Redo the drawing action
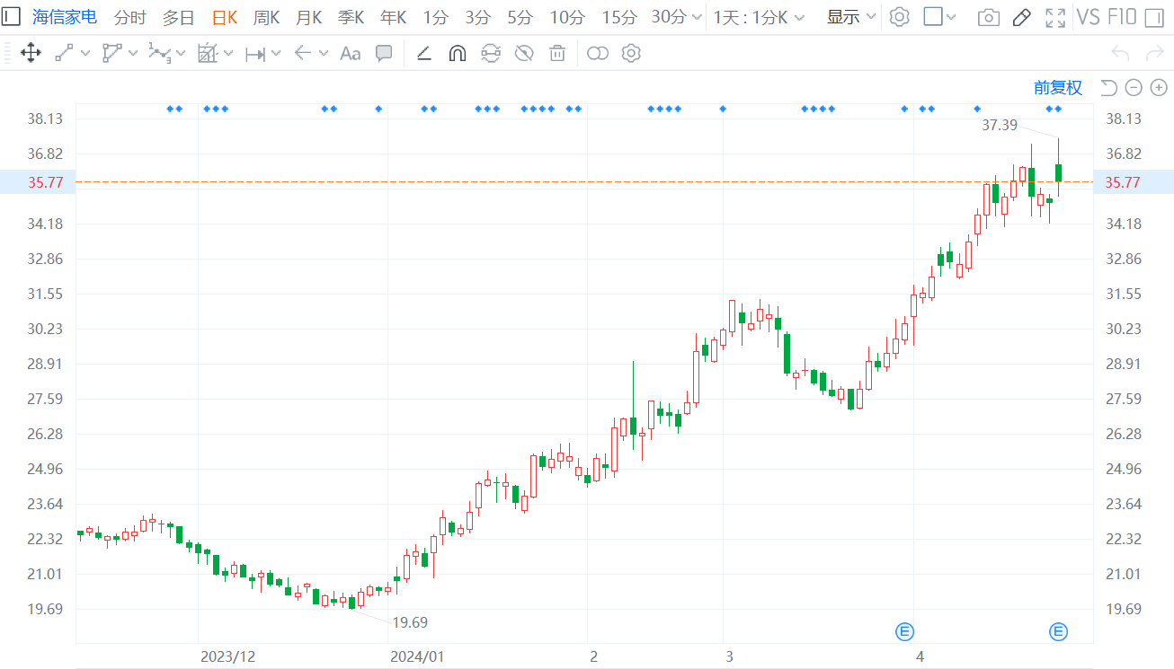The width and height of the screenshot is (1174, 669). click(1155, 54)
